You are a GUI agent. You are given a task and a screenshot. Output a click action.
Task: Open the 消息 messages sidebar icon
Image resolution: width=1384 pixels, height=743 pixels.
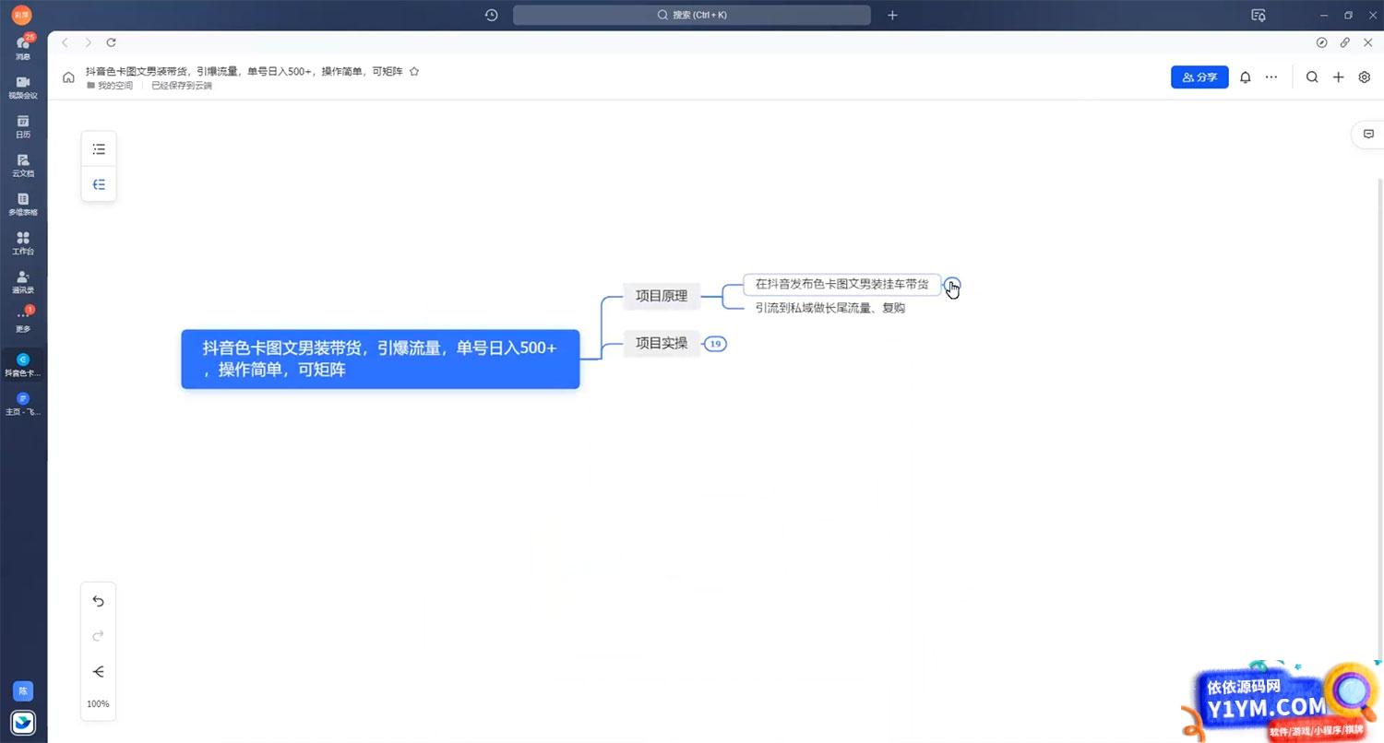(x=23, y=48)
